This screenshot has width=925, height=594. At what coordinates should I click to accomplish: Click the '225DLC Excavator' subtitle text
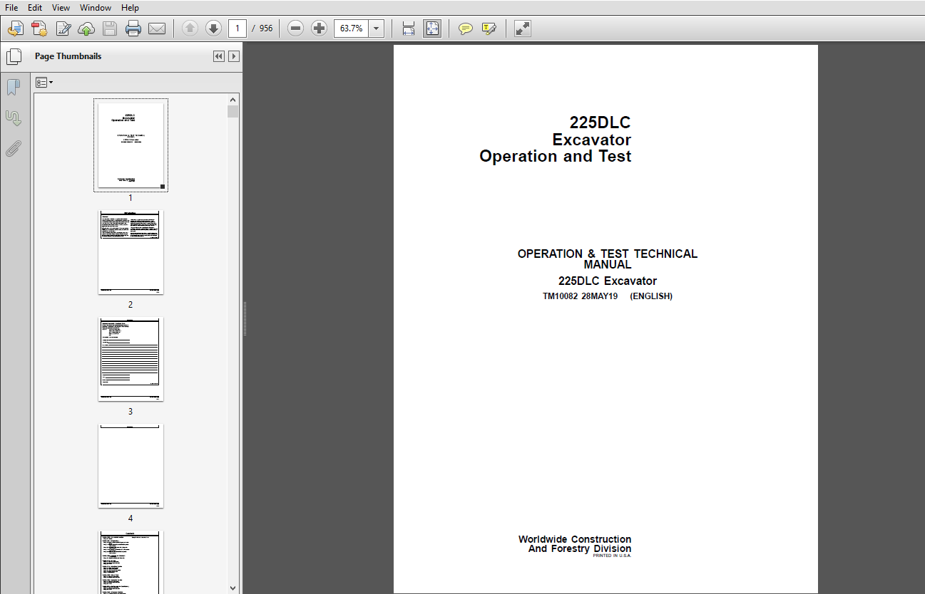(608, 281)
